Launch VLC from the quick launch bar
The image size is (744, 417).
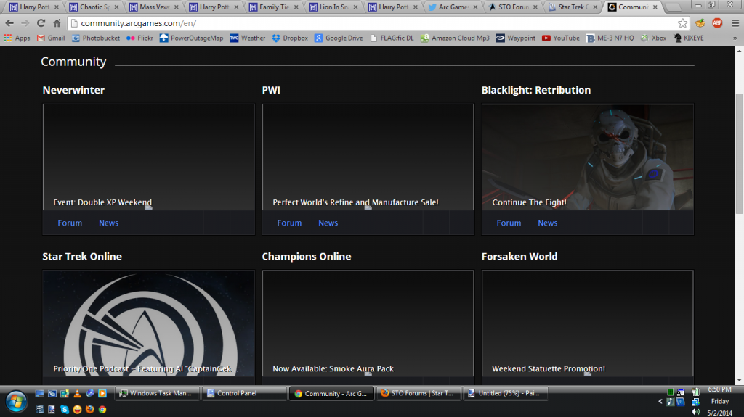77,393
